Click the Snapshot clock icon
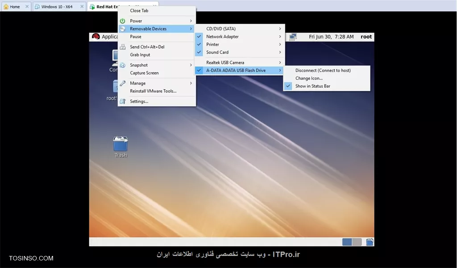The width and height of the screenshot is (457, 268). (122, 65)
